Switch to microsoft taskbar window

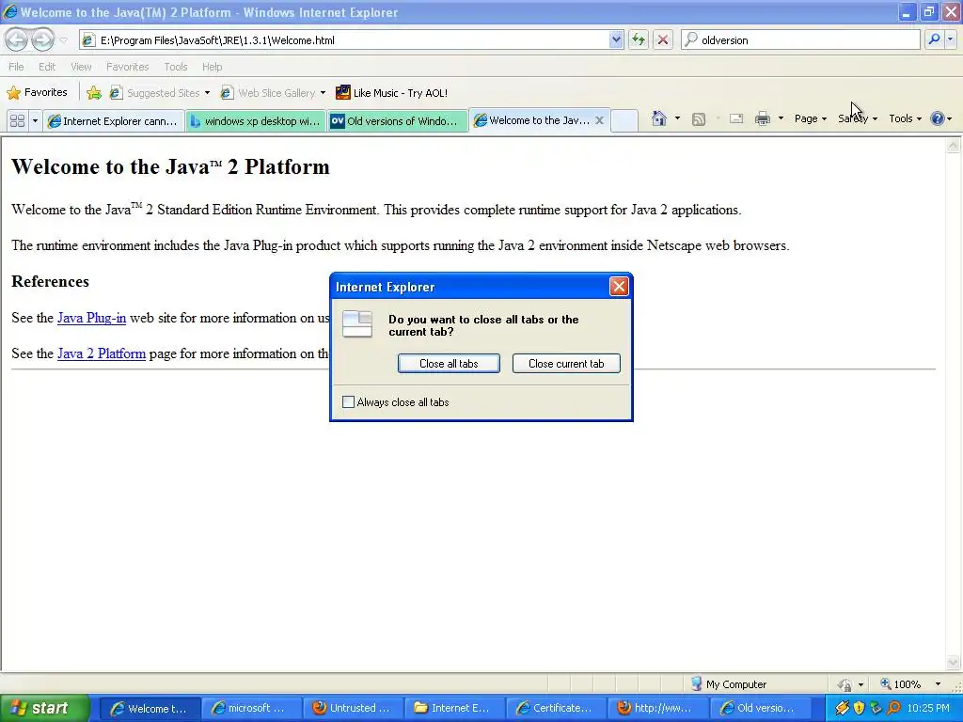click(252, 708)
